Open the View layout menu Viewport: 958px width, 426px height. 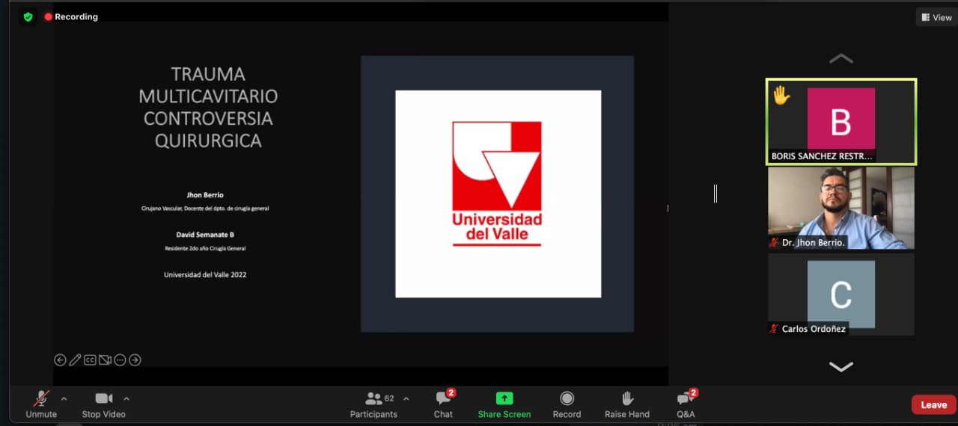click(936, 17)
